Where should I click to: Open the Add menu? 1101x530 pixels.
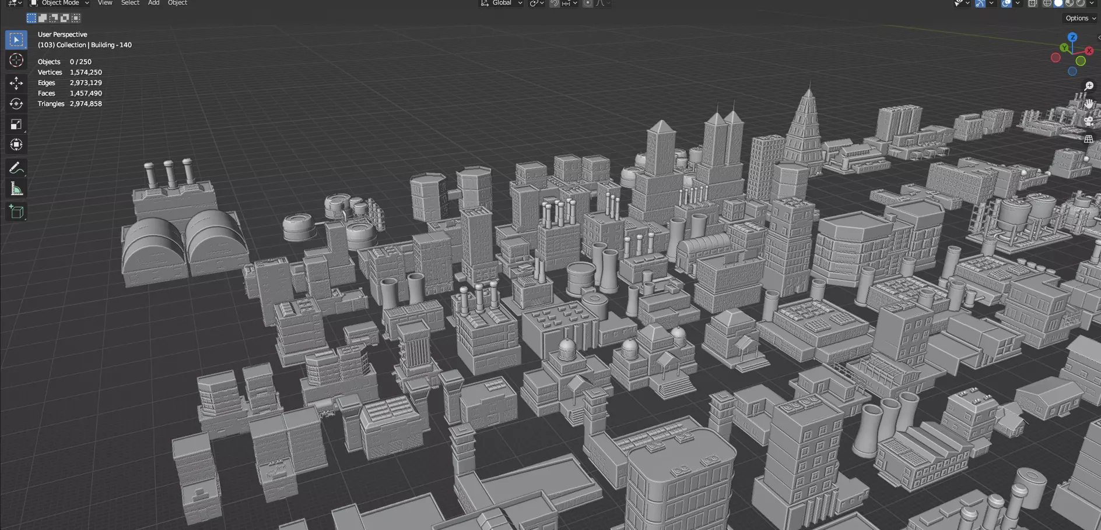click(x=154, y=3)
